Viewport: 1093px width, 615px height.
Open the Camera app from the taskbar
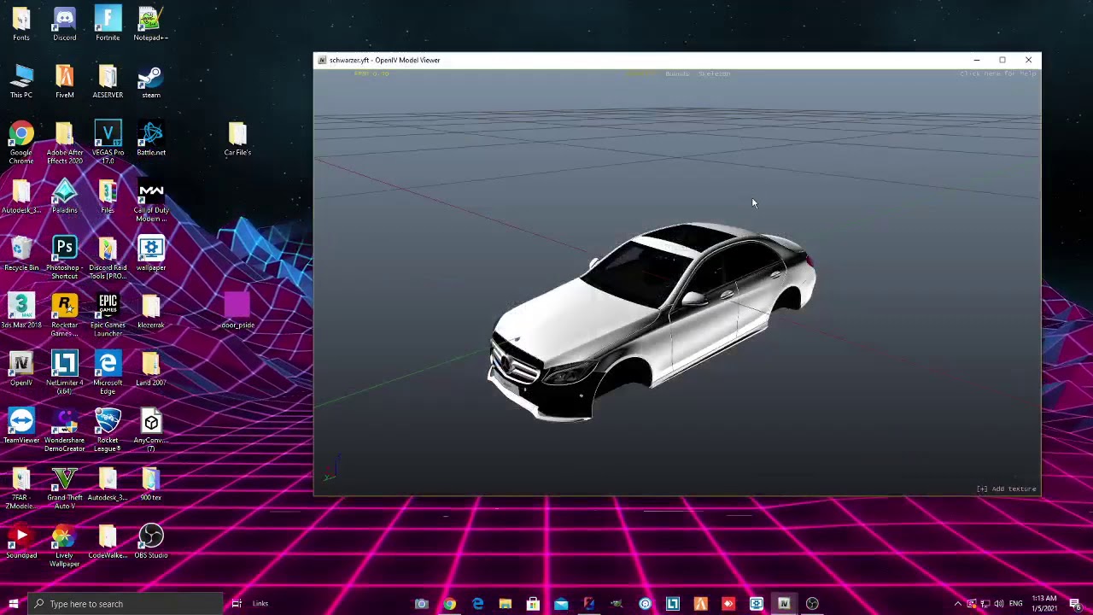coord(421,604)
